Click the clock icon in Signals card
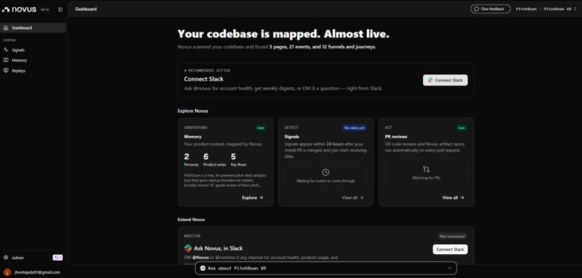 (326, 172)
